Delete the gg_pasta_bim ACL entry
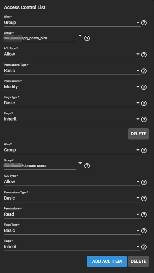 (x=138, y=134)
